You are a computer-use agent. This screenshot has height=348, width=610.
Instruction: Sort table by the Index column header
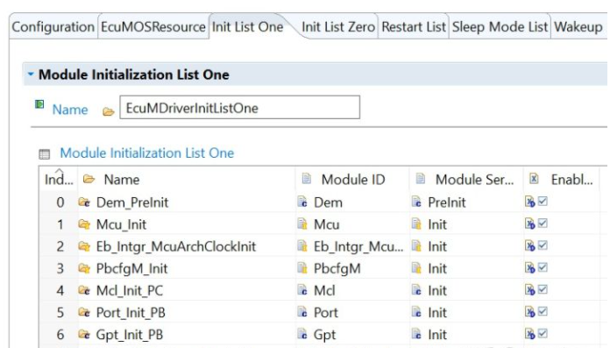click(x=59, y=180)
